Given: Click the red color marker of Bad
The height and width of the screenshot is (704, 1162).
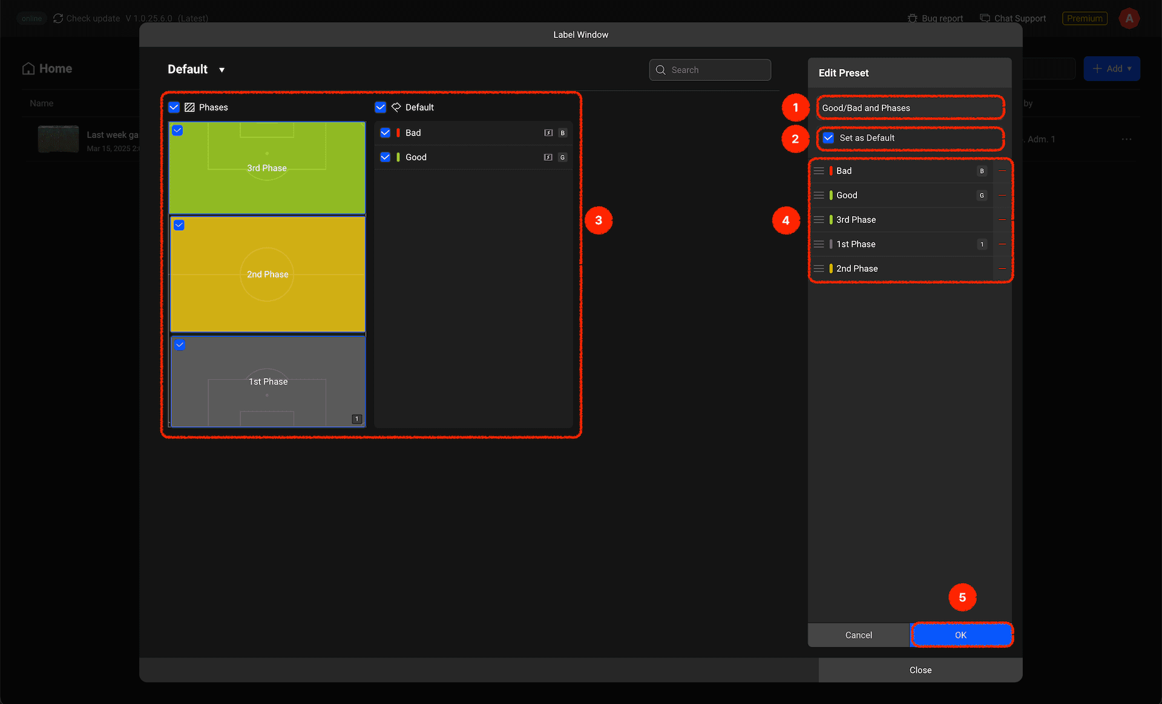Looking at the screenshot, I should click(398, 133).
